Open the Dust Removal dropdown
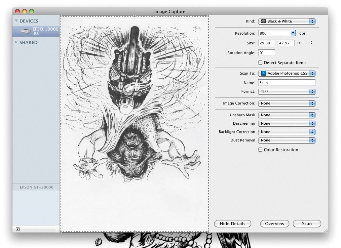The width and height of the screenshot is (341, 248). [287, 140]
